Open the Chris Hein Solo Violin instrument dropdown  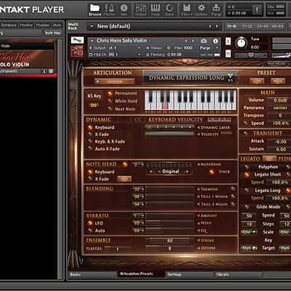[x=92, y=41]
